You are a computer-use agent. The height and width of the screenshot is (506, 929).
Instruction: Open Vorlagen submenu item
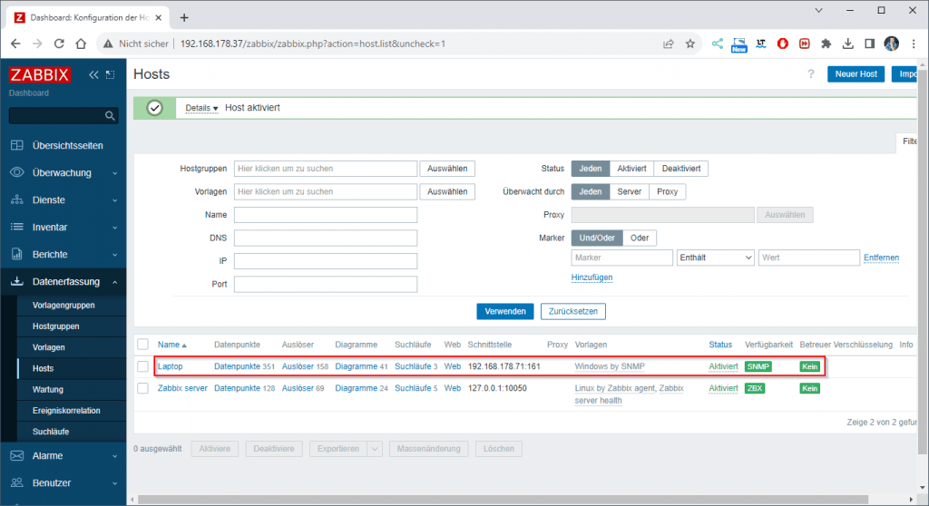tap(49, 348)
